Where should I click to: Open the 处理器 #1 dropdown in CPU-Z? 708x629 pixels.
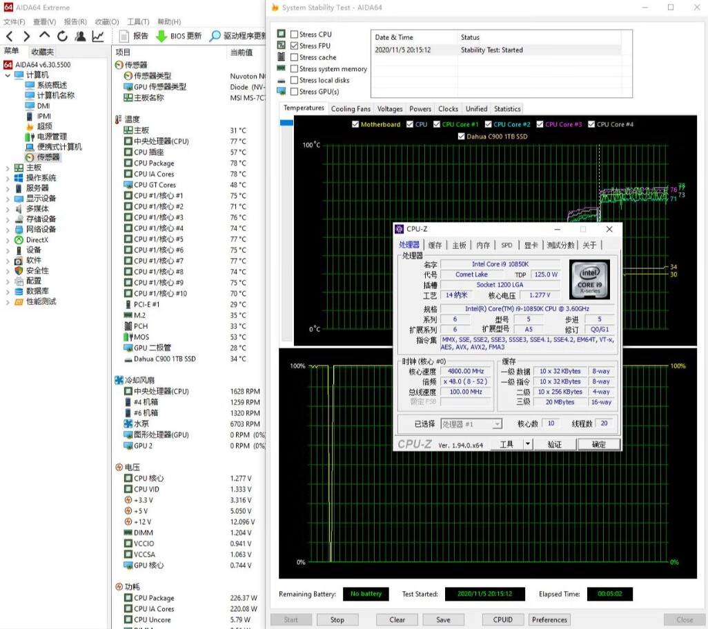[x=497, y=423]
